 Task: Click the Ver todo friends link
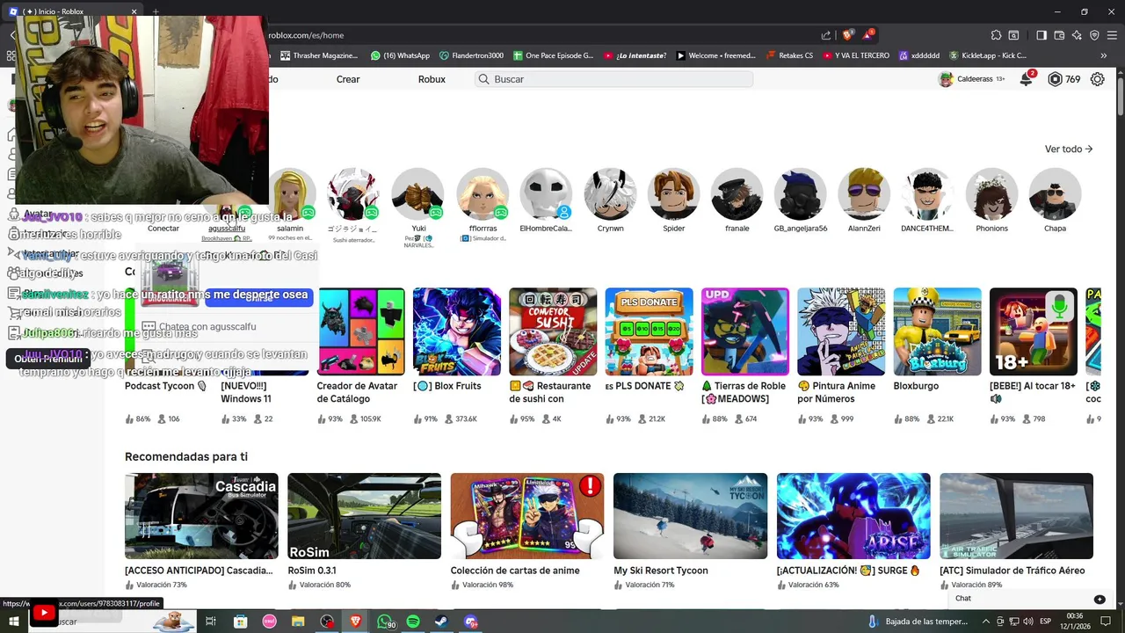pos(1069,149)
